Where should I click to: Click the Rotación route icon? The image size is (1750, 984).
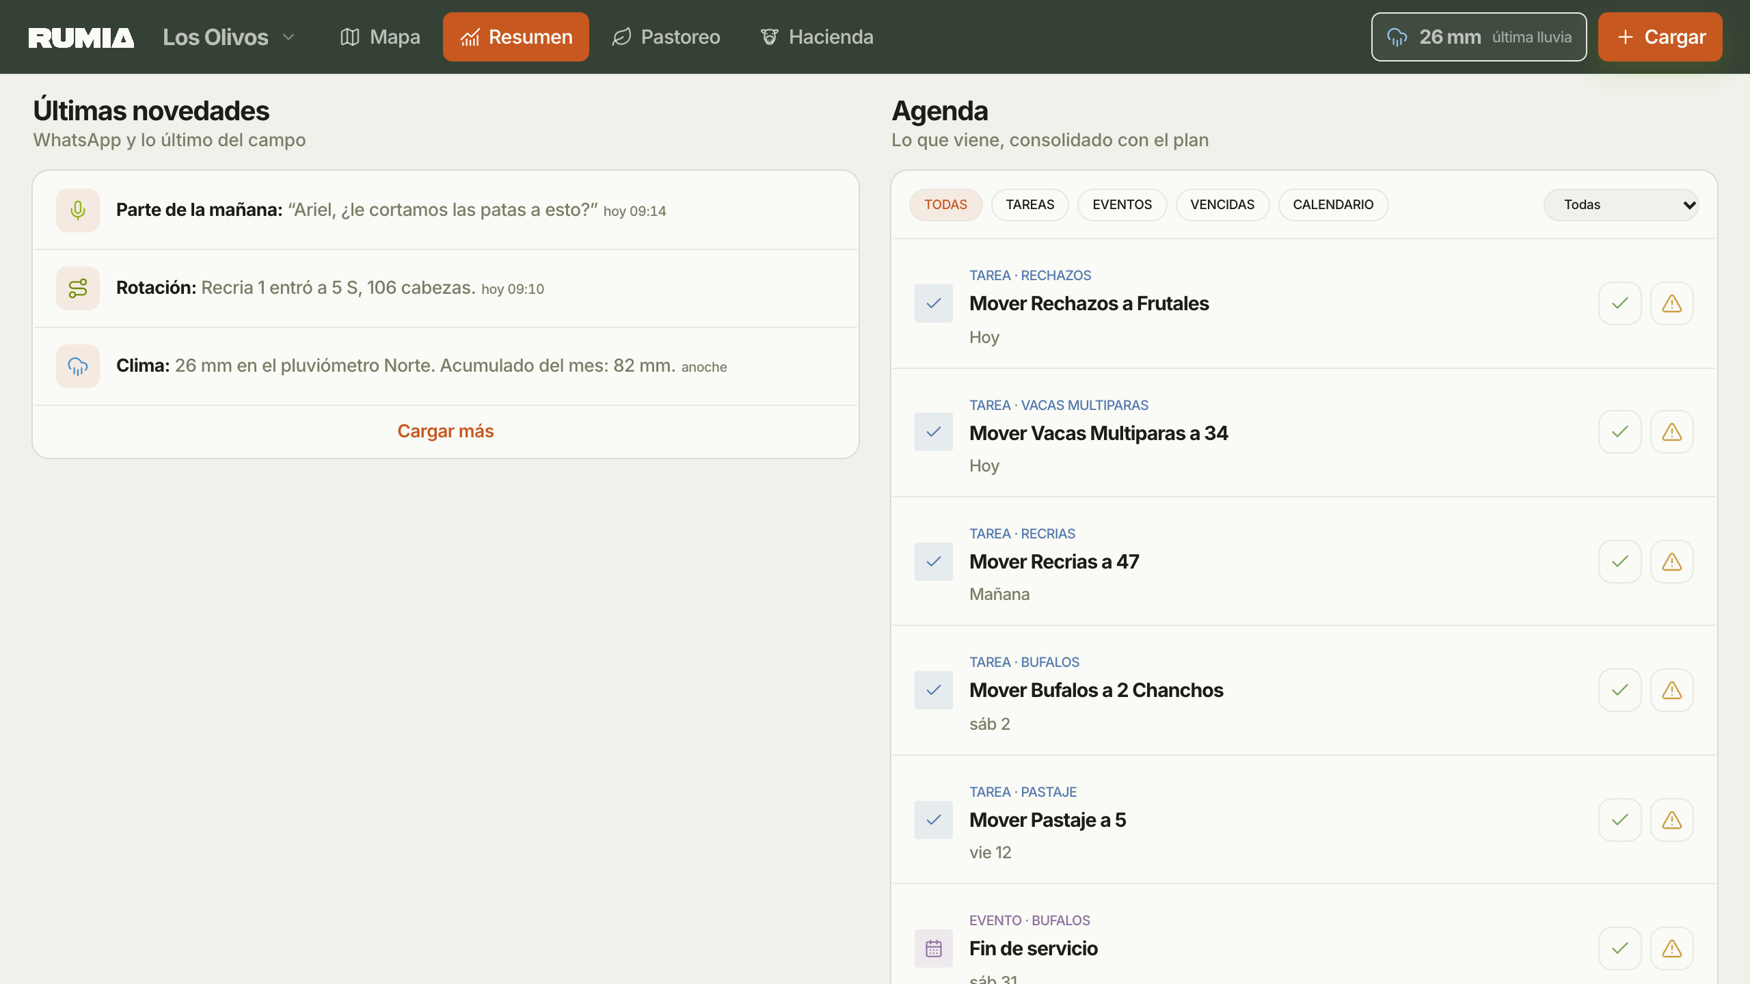pyautogui.click(x=78, y=288)
